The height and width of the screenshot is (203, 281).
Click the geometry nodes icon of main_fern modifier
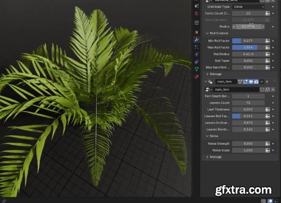coord(210,82)
